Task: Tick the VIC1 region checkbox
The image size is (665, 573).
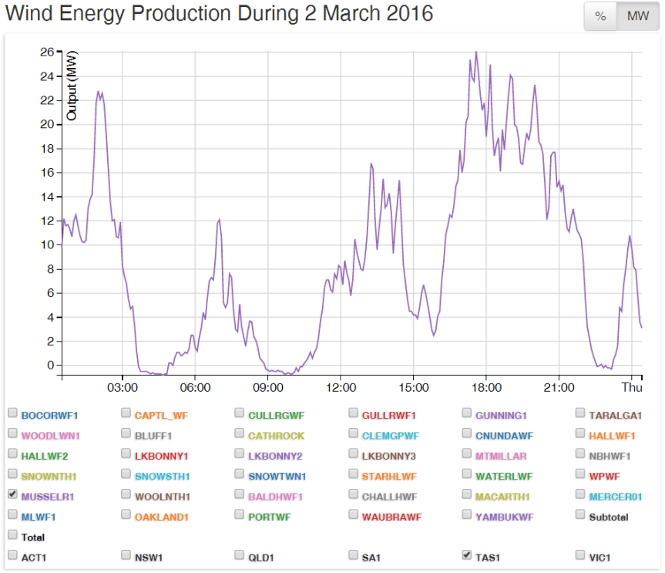Action: (581, 554)
